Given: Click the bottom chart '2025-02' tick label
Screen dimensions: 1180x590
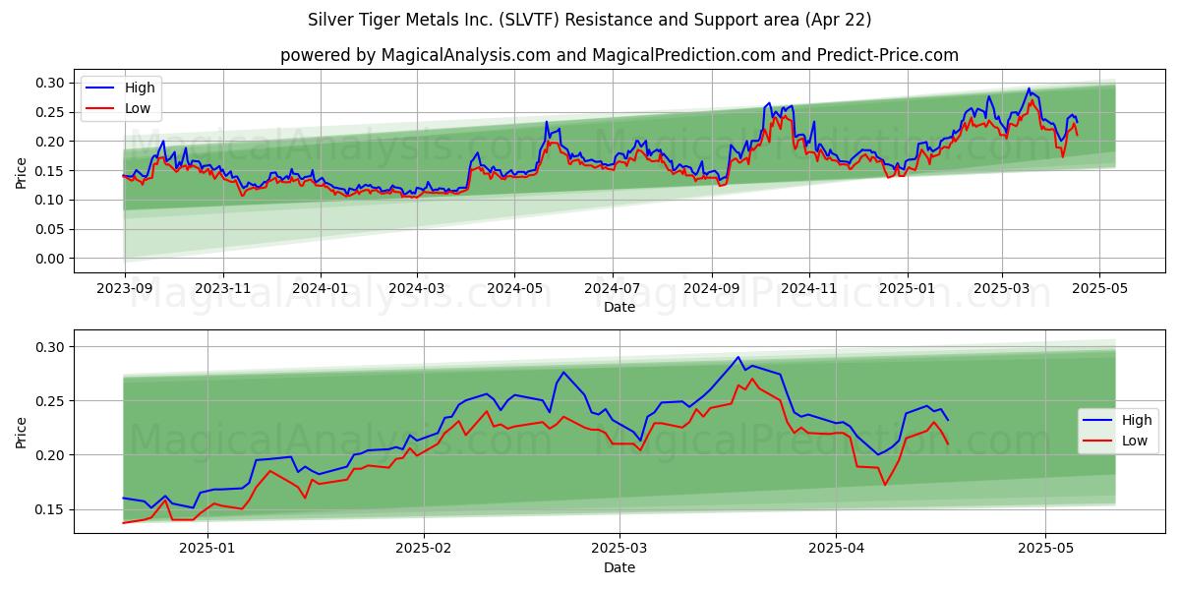Looking at the screenshot, I should point(425,548).
